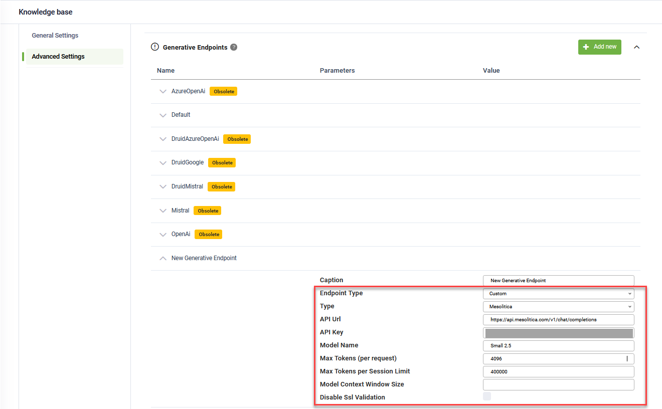
Task: Toggle the Disable Ssl Validation checkbox
Action: [487, 396]
